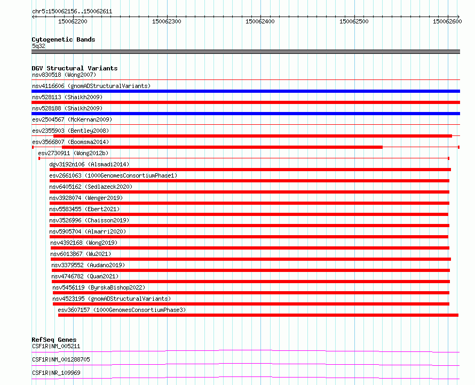
Task: Select transcript CSF1R|NR_109969
Action: click(x=56, y=373)
